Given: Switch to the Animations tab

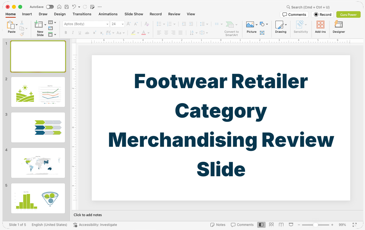Looking at the screenshot, I should (108, 14).
